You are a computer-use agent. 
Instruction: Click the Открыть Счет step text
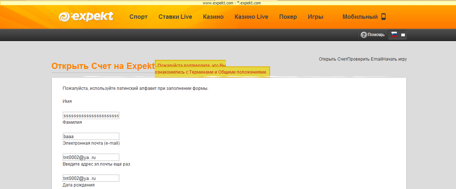tap(333, 59)
